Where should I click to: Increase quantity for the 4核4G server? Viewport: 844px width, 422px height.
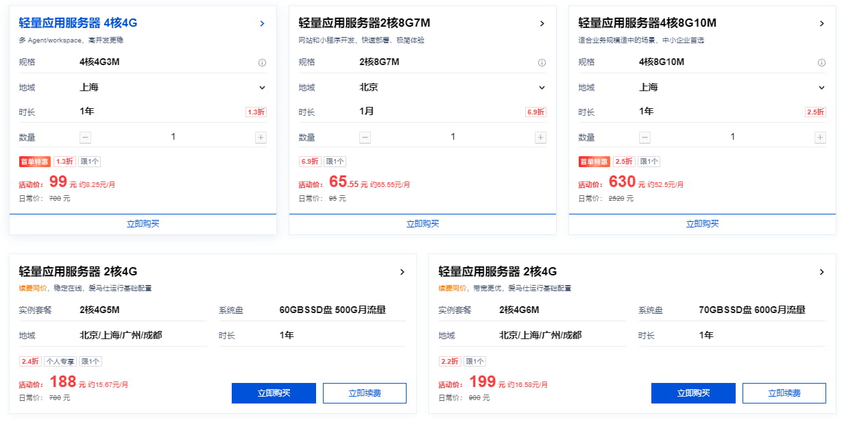click(261, 137)
